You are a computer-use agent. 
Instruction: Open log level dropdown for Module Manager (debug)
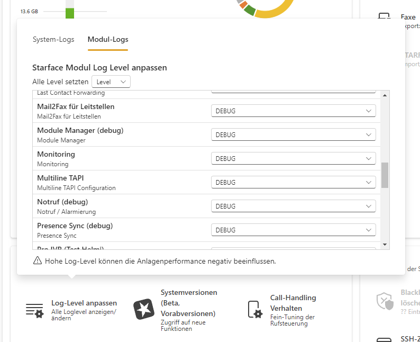[293, 134]
